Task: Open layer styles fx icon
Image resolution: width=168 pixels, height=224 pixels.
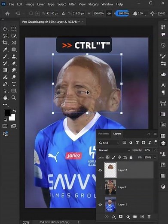Action: click(114, 217)
